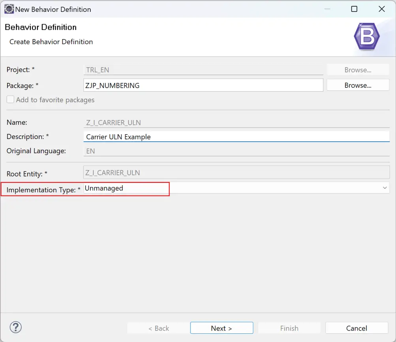
Task: Minimize the dialog window
Action: pos(327,9)
